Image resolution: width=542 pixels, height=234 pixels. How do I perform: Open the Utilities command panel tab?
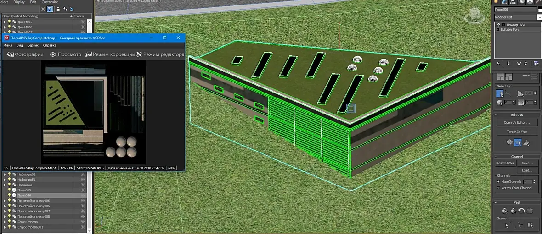coord(537,2)
